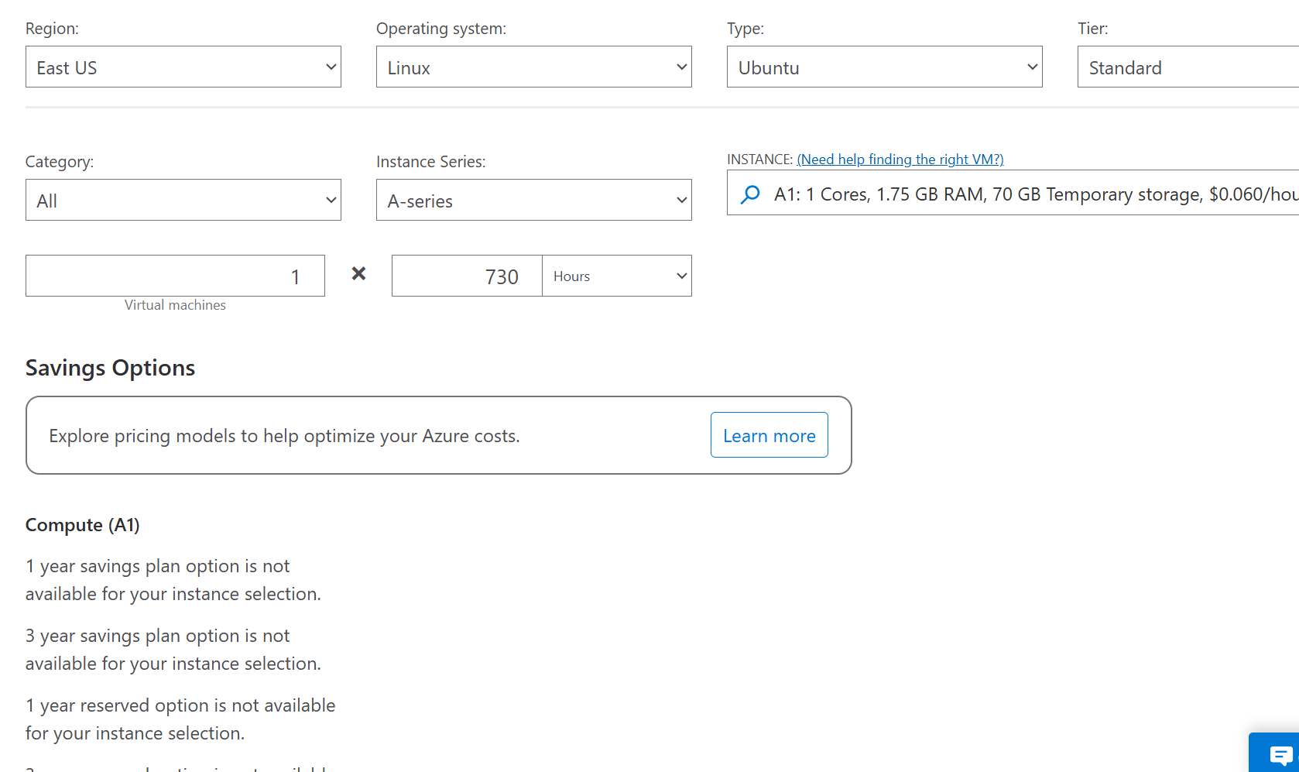Click the 730 hours input field
Viewport: 1299px width, 772px height.
point(468,276)
